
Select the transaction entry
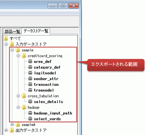point(46,84)
